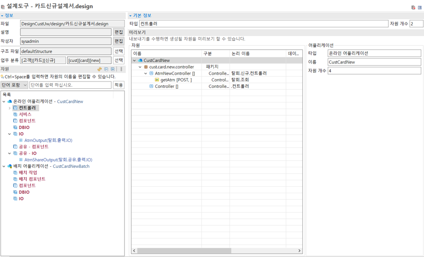Click the 적용 filter button
Image resolution: width=424 pixels, height=257 pixels.
pyautogui.click(x=119, y=85)
